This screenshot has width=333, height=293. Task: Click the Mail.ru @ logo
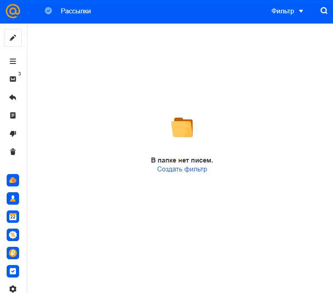(13, 11)
